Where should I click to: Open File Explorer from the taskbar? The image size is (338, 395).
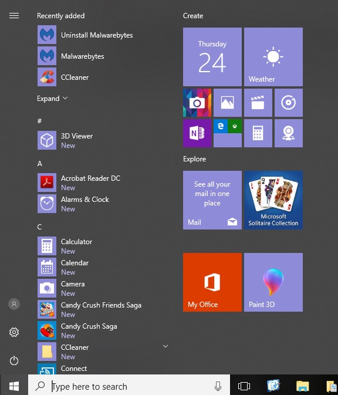(302, 386)
